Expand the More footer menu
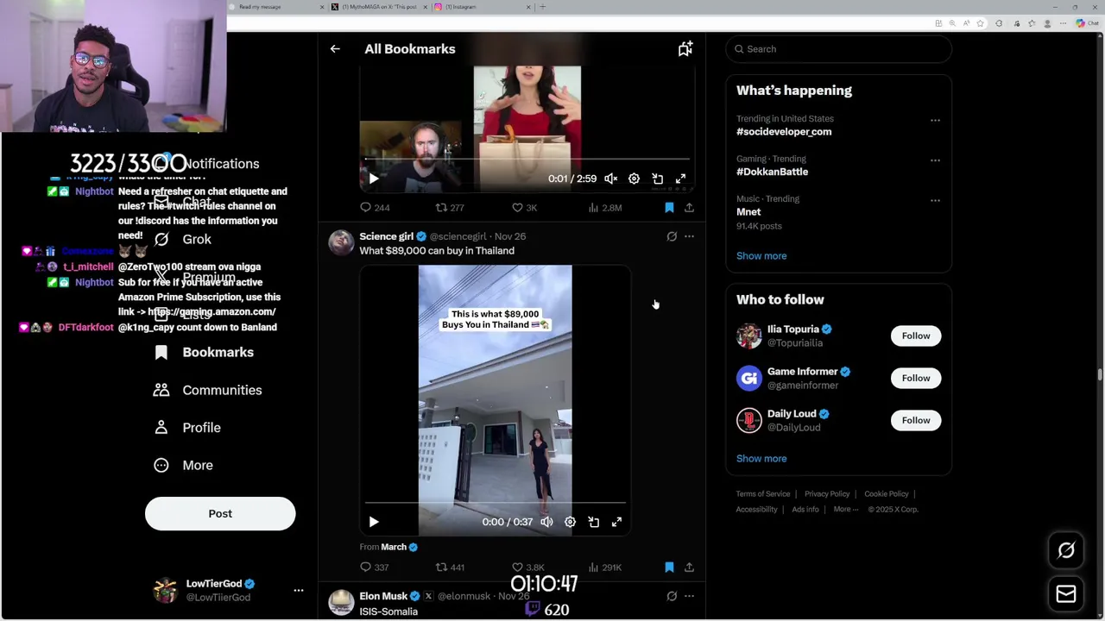Viewport: 1105px width, 621px height. [846, 510]
